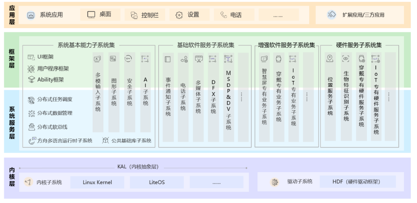417x203 pixels.
Task: Click the 控制栏 icon in the application layer
Action: click(x=134, y=15)
